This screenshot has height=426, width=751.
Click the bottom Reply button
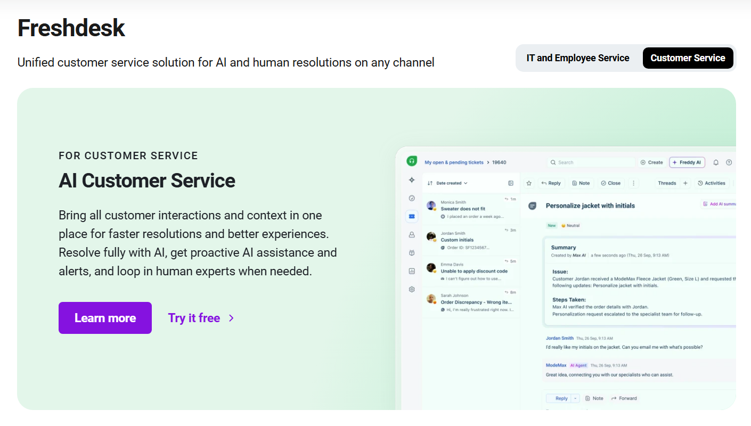click(x=558, y=398)
